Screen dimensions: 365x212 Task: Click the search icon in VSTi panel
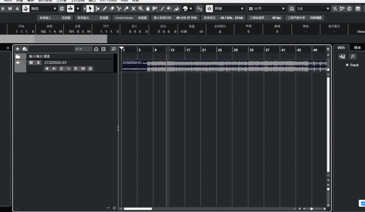353,56
